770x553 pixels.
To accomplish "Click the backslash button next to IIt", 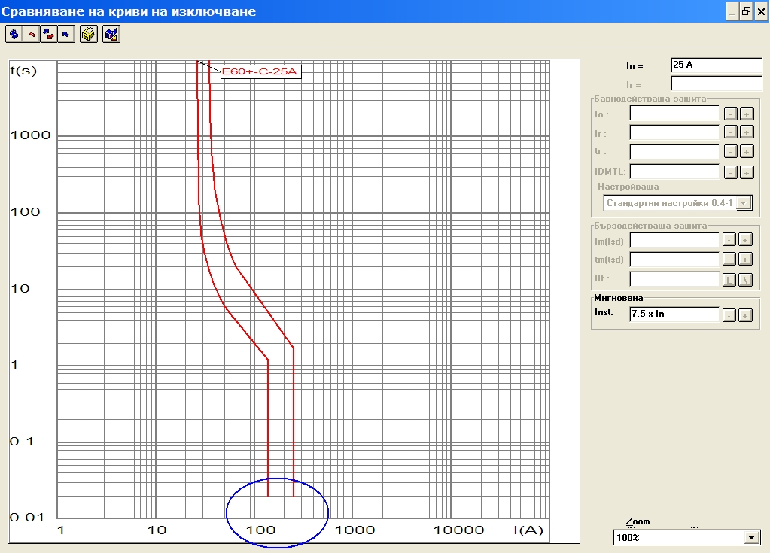I will (746, 279).
